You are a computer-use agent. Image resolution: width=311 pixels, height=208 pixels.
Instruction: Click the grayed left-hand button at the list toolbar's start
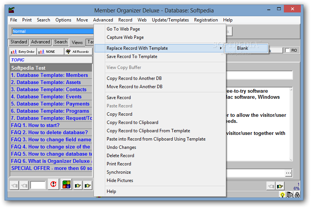point(14,186)
